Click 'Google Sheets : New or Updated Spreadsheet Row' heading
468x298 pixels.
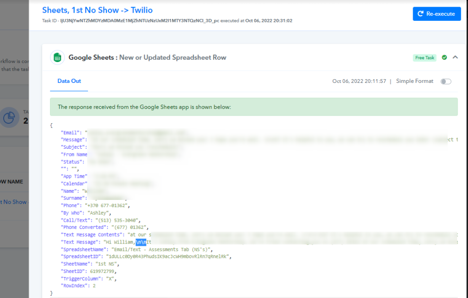pyautogui.click(x=147, y=57)
